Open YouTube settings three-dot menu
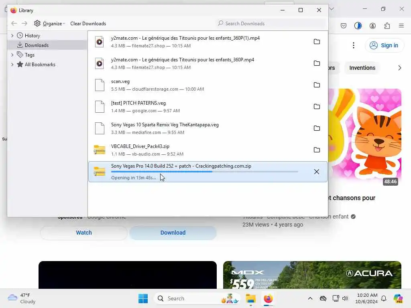The height and width of the screenshot is (308, 411). (x=353, y=45)
